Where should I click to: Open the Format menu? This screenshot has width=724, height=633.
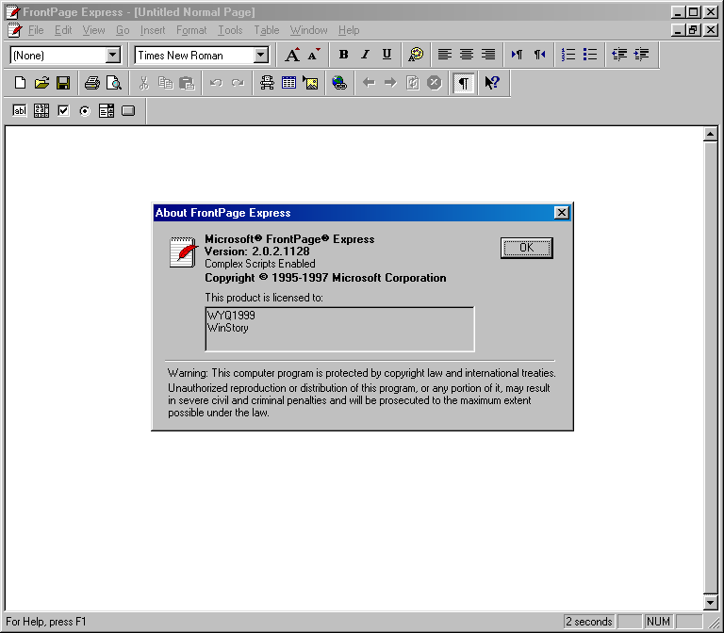pos(191,30)
